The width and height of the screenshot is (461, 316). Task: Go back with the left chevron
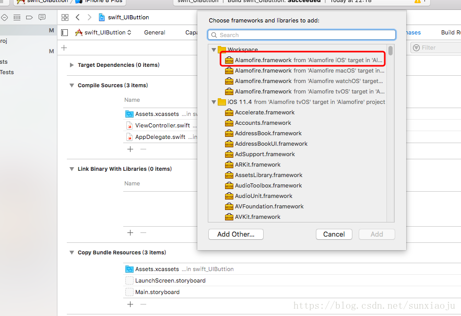78,17
